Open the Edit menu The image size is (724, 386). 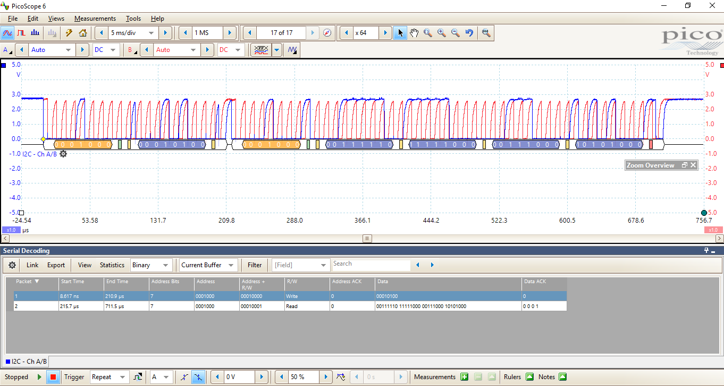tap(33, 18)
